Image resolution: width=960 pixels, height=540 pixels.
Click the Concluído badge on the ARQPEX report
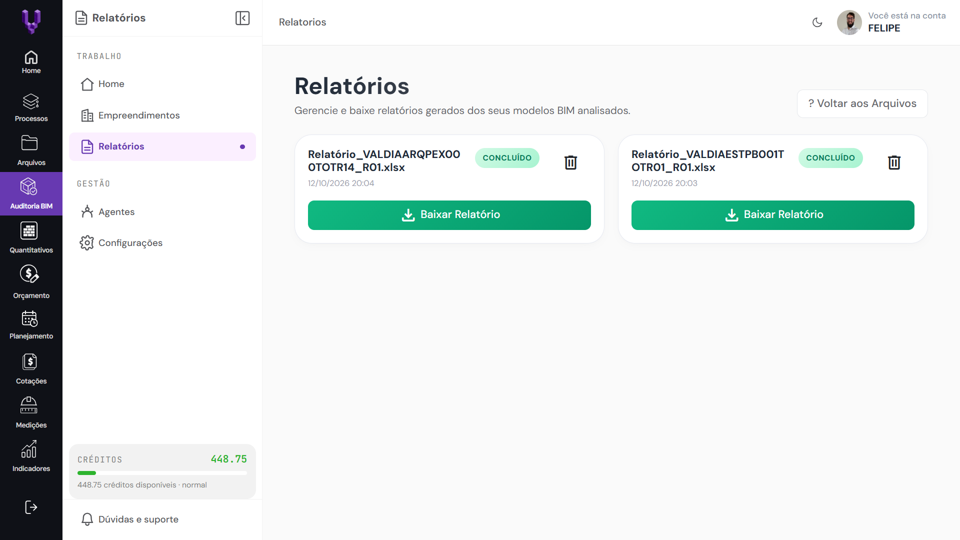[x=507, y=158]
